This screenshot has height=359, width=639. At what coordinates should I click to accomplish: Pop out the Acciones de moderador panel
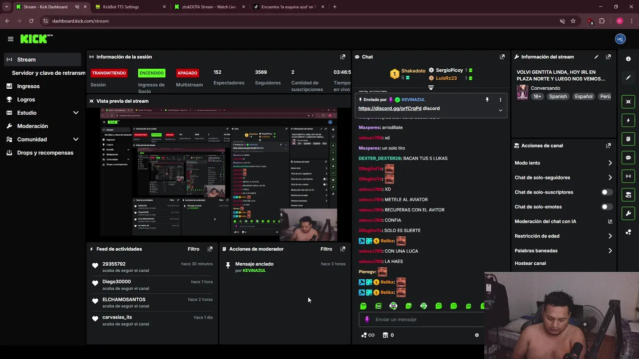click(x=342, y=249)
